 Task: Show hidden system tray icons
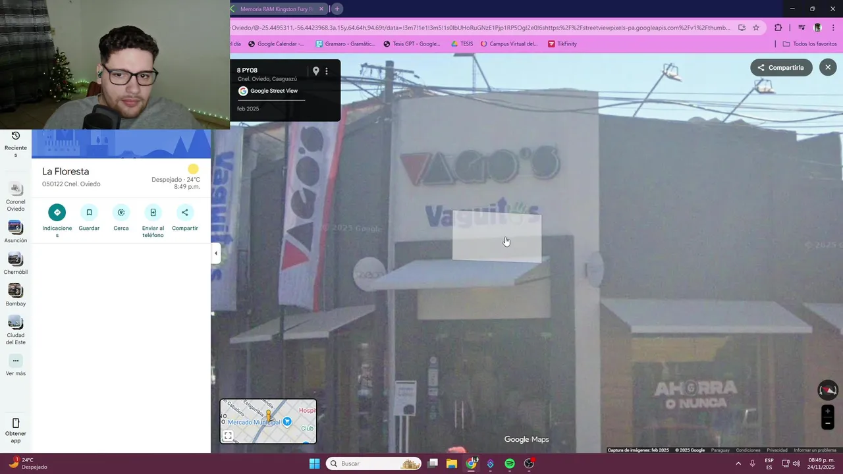(x=738, y=463)
